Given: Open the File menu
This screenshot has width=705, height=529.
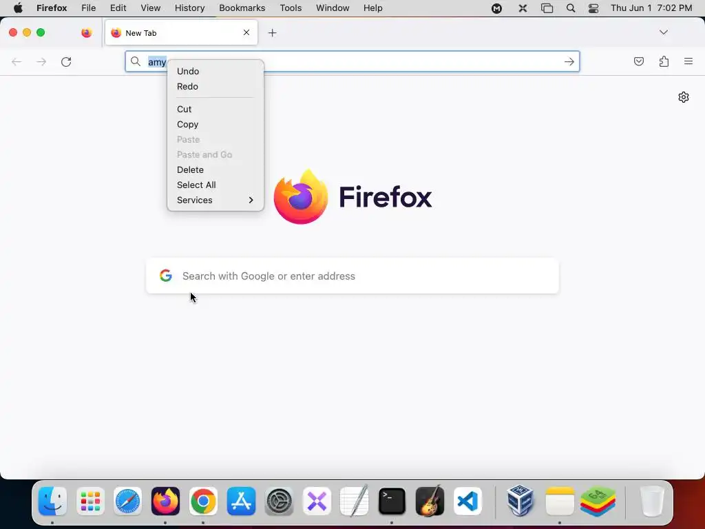Looking at the screenshot, I should click(89, 8).
